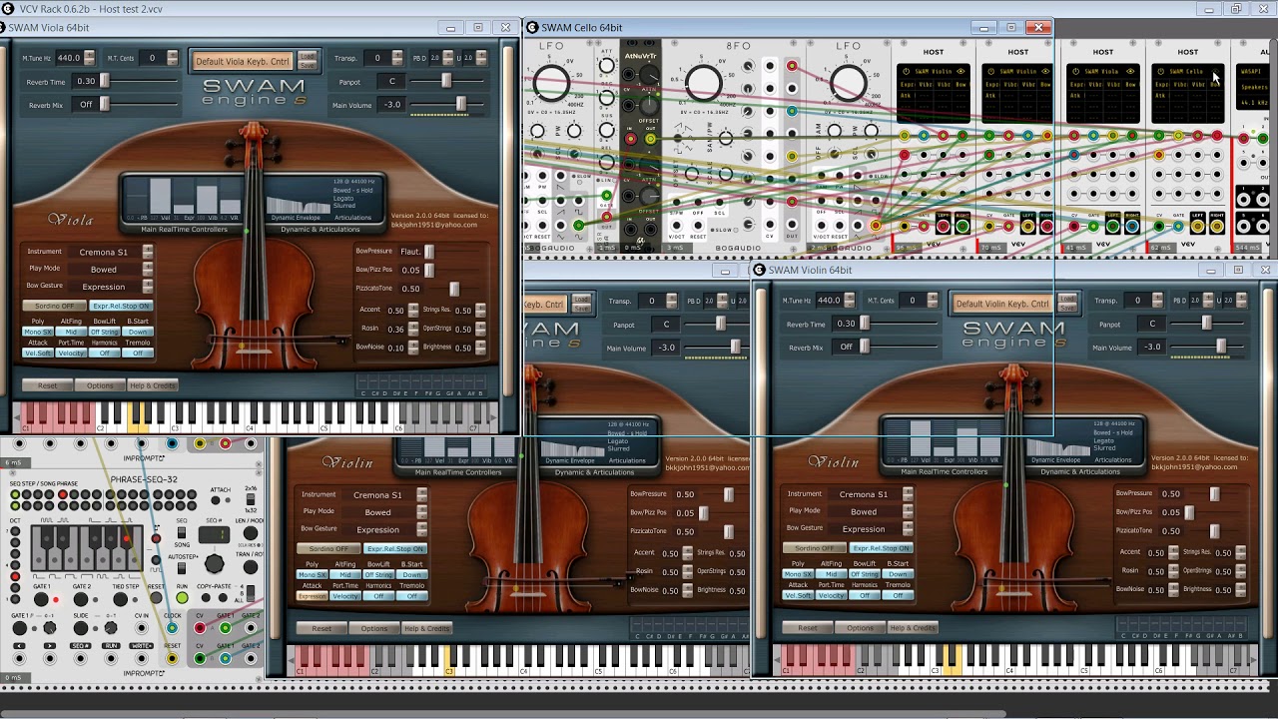
Task: Click Options button in Viola window
Action: [100, 385]
